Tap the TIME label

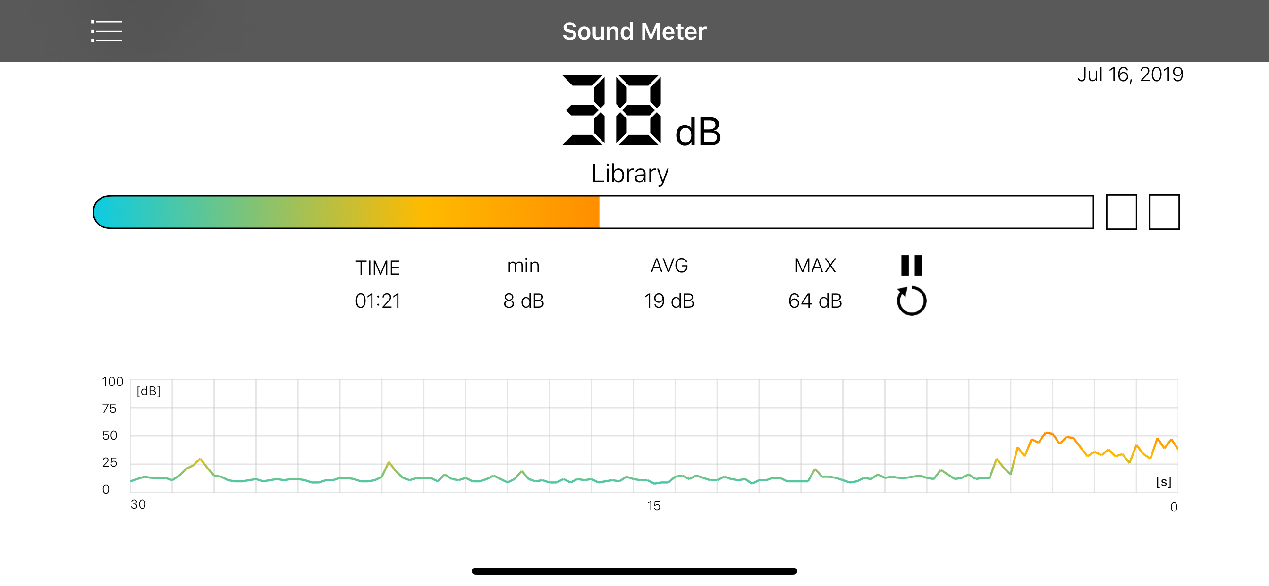point(378,268)
